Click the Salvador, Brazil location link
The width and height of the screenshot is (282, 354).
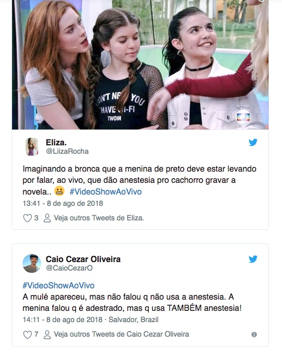133,320
